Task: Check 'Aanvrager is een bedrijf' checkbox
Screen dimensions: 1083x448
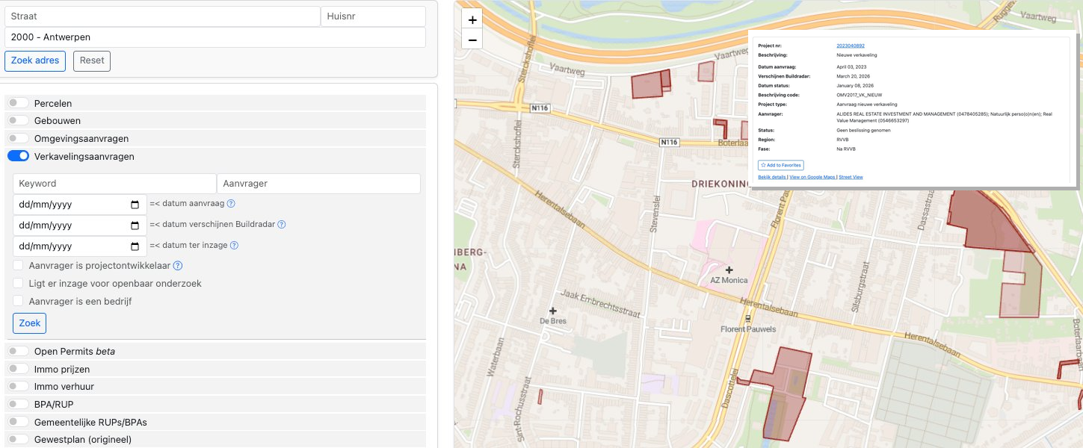Action: 19,302
